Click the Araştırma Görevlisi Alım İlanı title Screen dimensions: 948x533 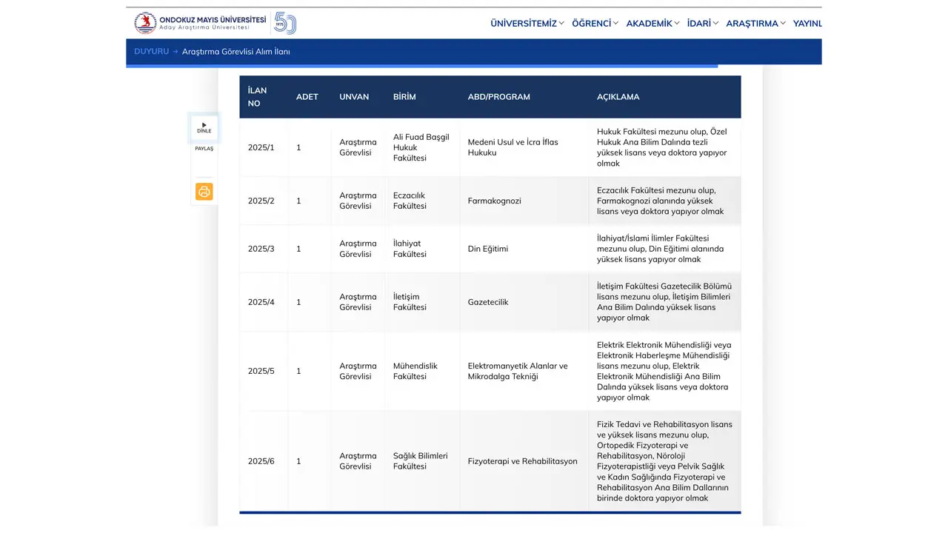[x=236, y=52]
